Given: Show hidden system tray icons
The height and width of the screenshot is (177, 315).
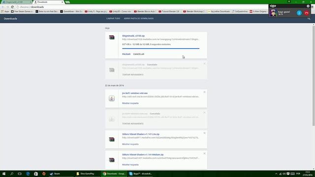Looking at the screenshot, I should [276, 174].
